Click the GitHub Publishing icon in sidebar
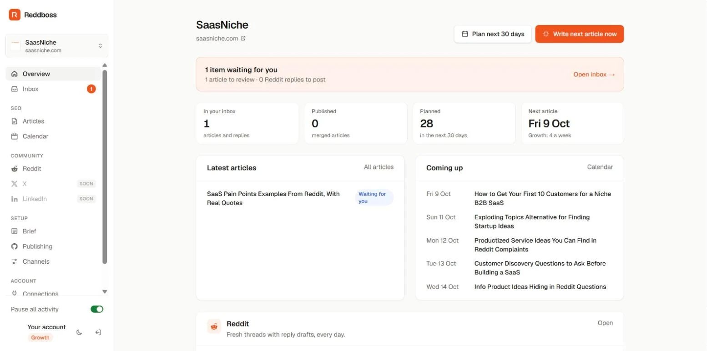The image size is (707, 351). 15,246
